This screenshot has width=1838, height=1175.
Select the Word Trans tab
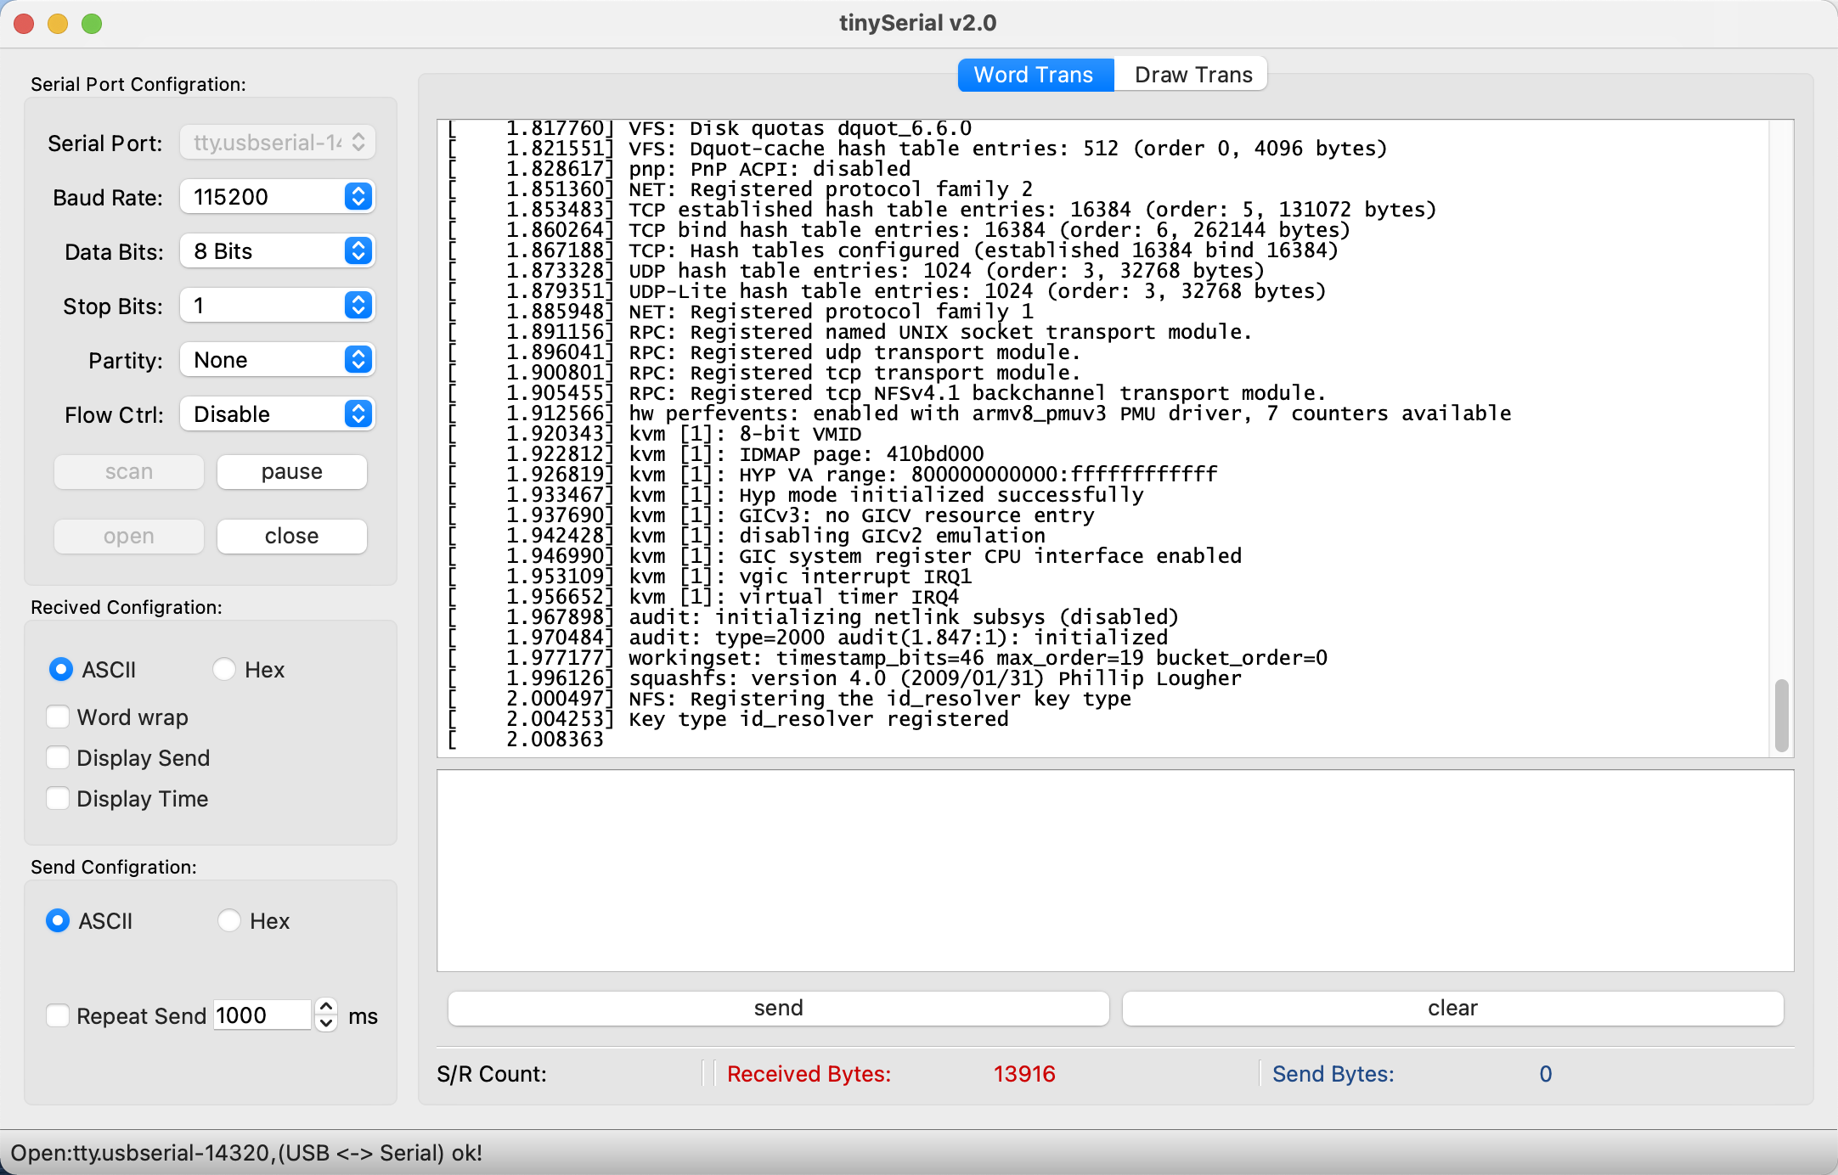click(x=1033, y=75)
